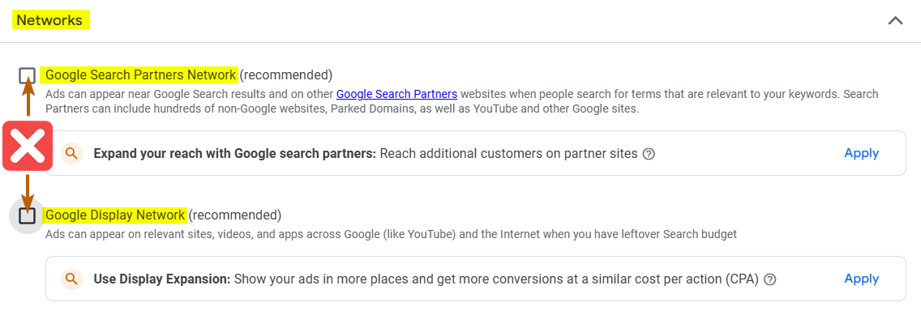The width and height of the screenshot is (921, 328).
Task: Click the orange arrow pointing to Display Network checkbox
Action: (28, 190)
